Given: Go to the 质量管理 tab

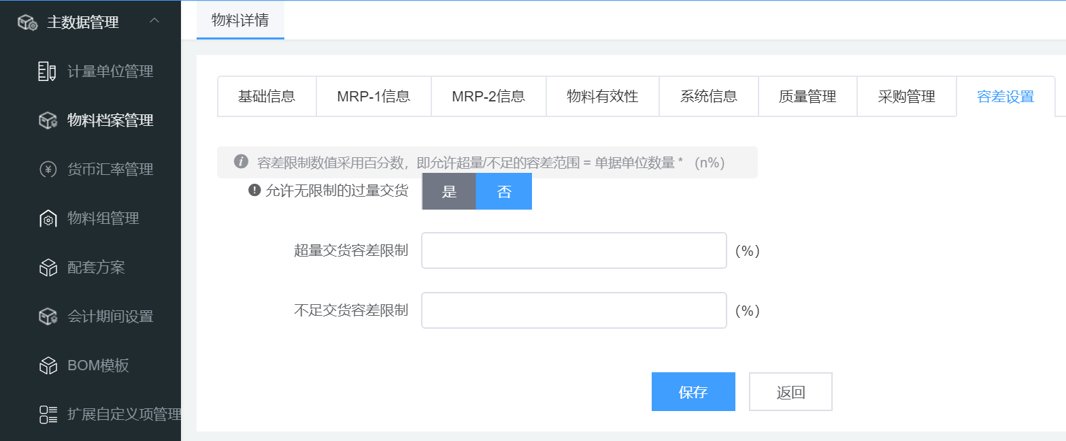Looking at the screenshot, I should (x=807, y=97).
